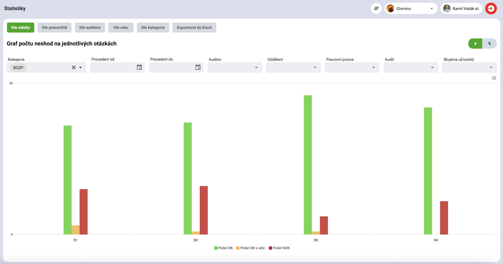Open the chart hamburger menu icon
The width and height of the screenshot is (503, 264).
494,78
